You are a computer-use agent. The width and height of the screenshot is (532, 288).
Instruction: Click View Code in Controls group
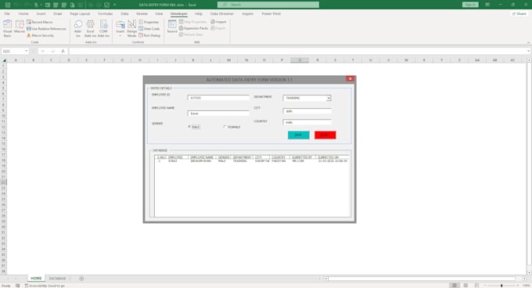coord(149,29)
